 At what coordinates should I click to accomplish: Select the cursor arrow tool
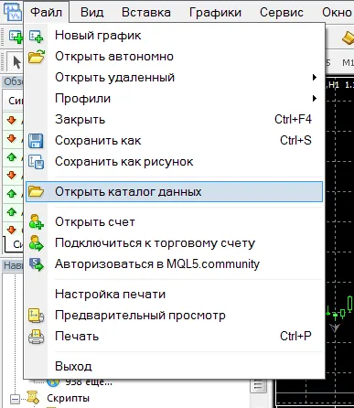click(16, 62)
